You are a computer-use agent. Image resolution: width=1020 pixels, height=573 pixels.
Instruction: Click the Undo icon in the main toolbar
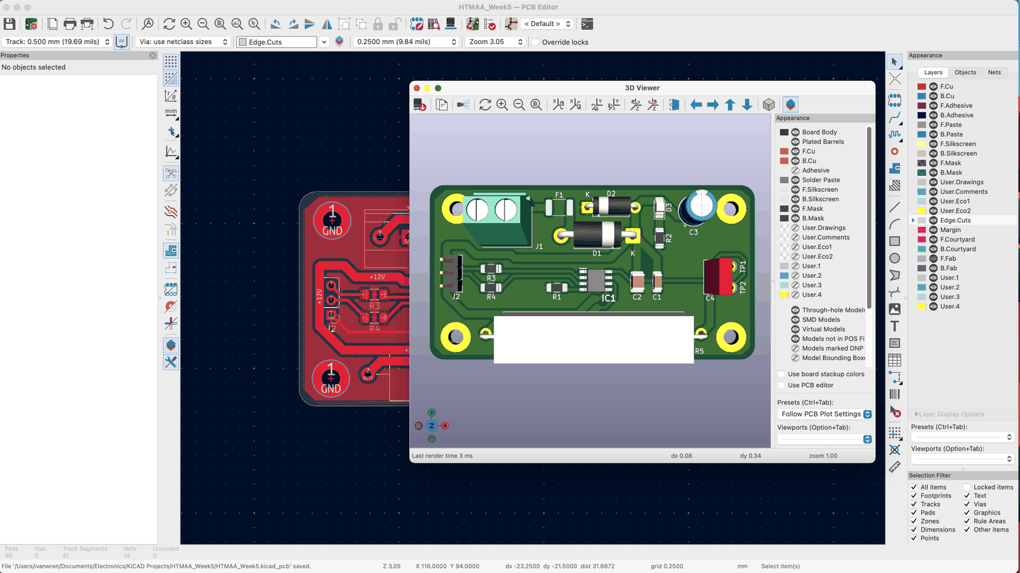pyautogui.click(x=108, y=24)
